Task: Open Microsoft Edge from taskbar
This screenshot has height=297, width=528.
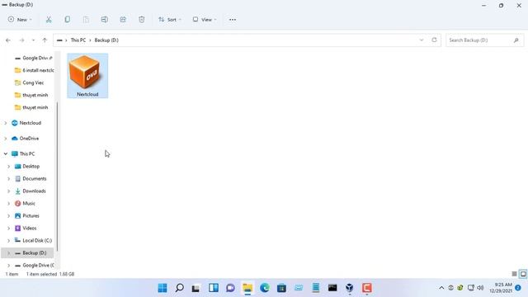Action: point(265,288)
